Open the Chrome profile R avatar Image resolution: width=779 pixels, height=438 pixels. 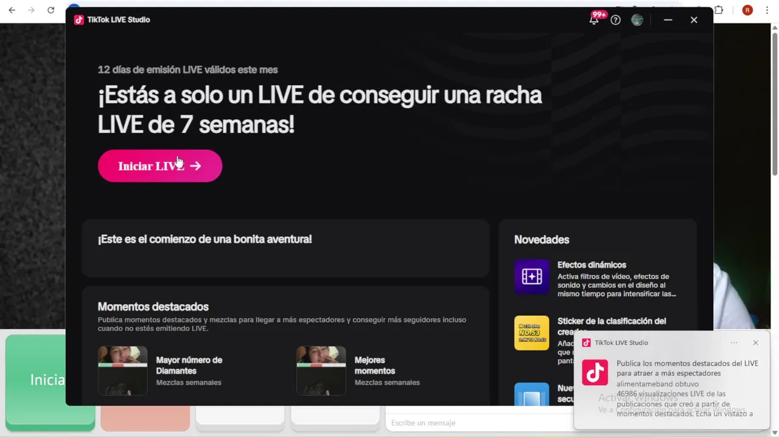click(x=747, y=10)
